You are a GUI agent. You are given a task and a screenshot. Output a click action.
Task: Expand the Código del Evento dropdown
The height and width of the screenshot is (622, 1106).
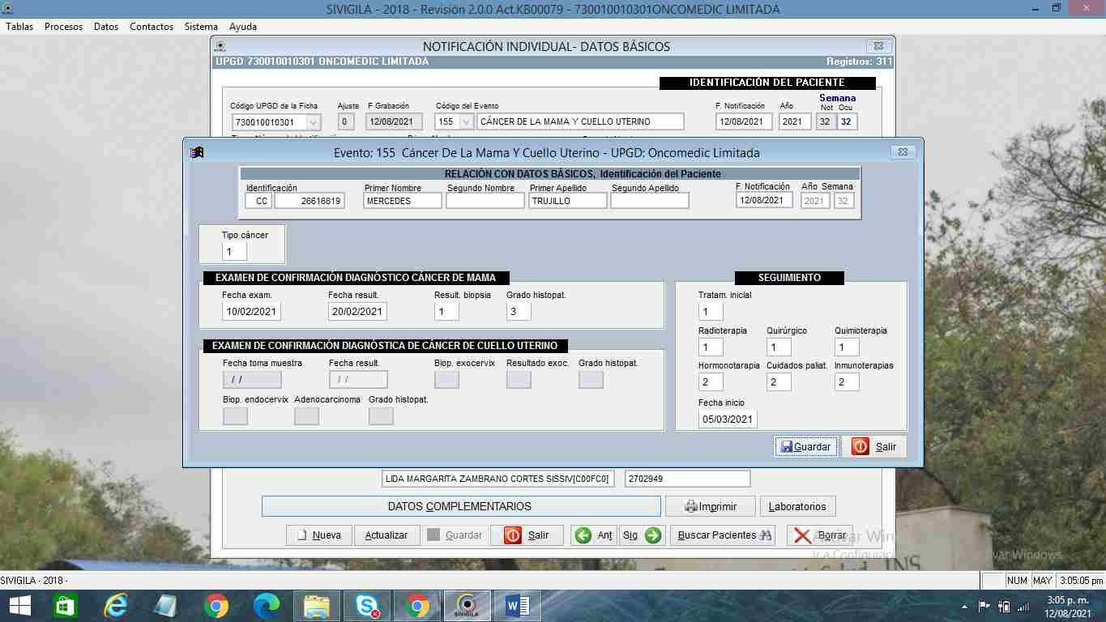point(466,122)
